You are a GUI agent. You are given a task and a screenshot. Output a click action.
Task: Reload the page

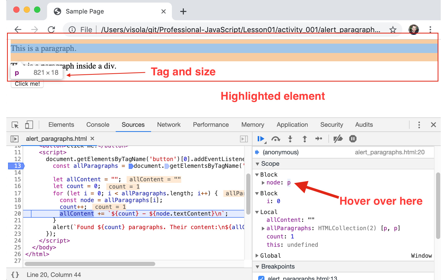[51, 30]
